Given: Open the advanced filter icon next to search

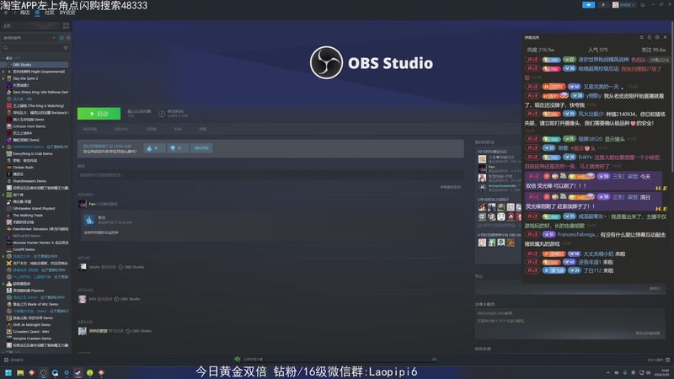Looking at the screenshot, I should 66,48.
